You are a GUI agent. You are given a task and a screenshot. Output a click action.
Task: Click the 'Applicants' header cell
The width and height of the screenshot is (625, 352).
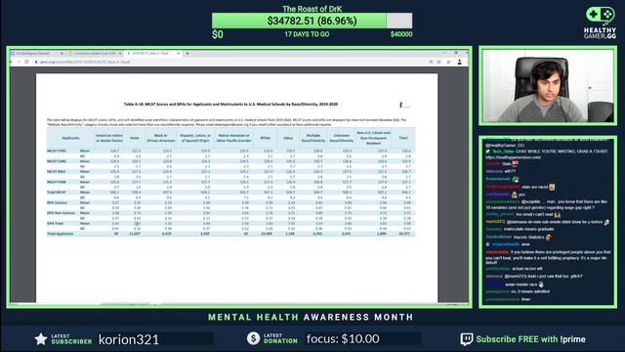click(x=70, y=138)
